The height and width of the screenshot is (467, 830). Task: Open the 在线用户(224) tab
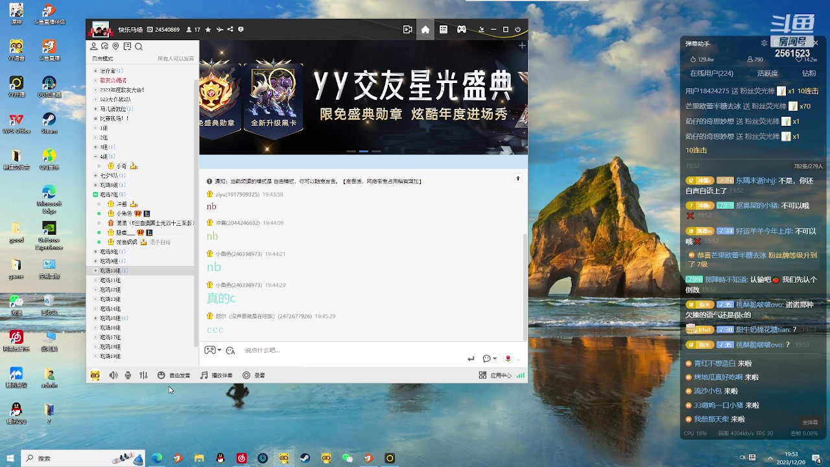point(713,73)
